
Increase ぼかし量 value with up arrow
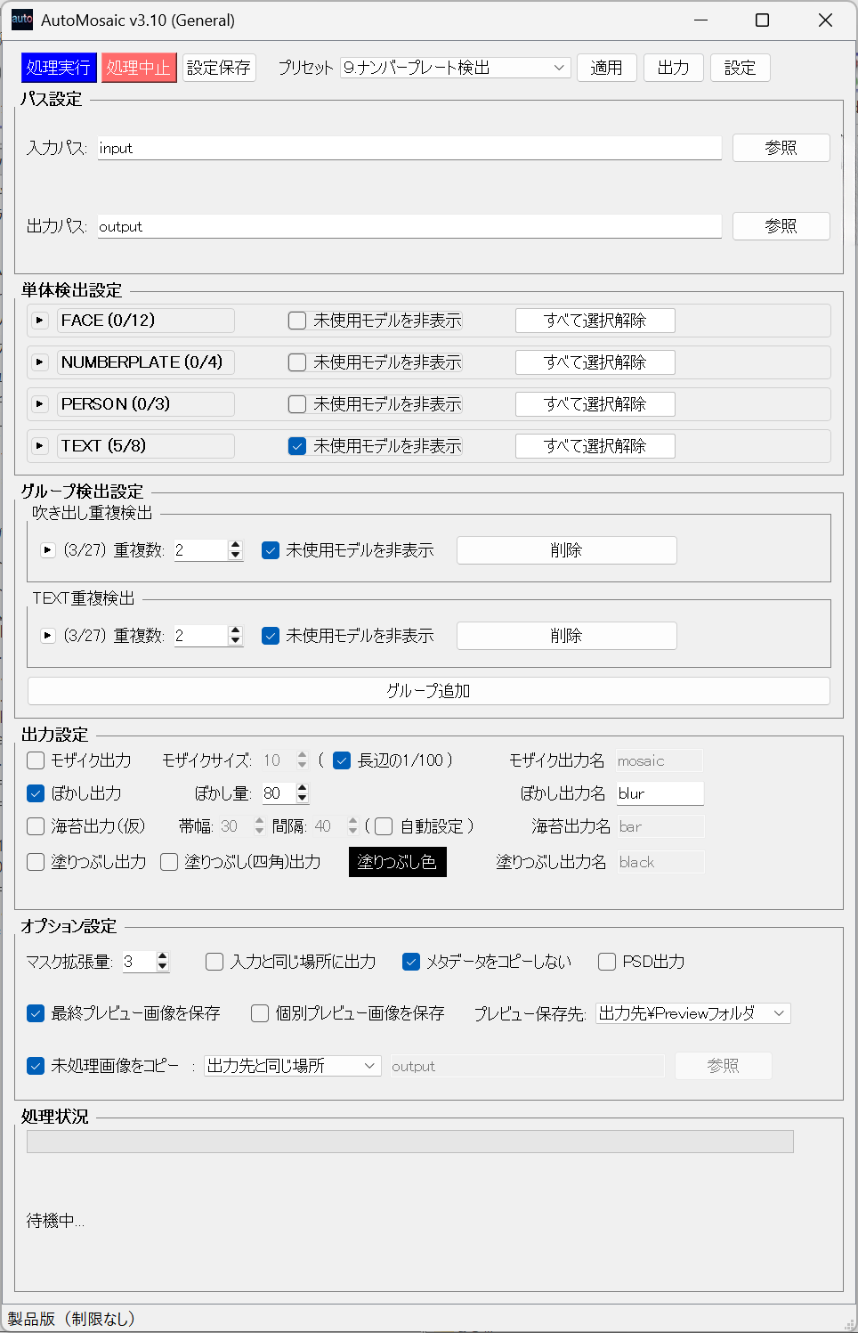(303, 788)
